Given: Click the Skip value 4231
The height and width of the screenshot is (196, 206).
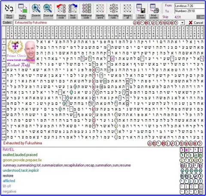Looking at the screenshot, I should tap(178, 17).
